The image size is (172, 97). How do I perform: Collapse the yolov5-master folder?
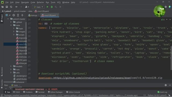click(x=8, y=19)
